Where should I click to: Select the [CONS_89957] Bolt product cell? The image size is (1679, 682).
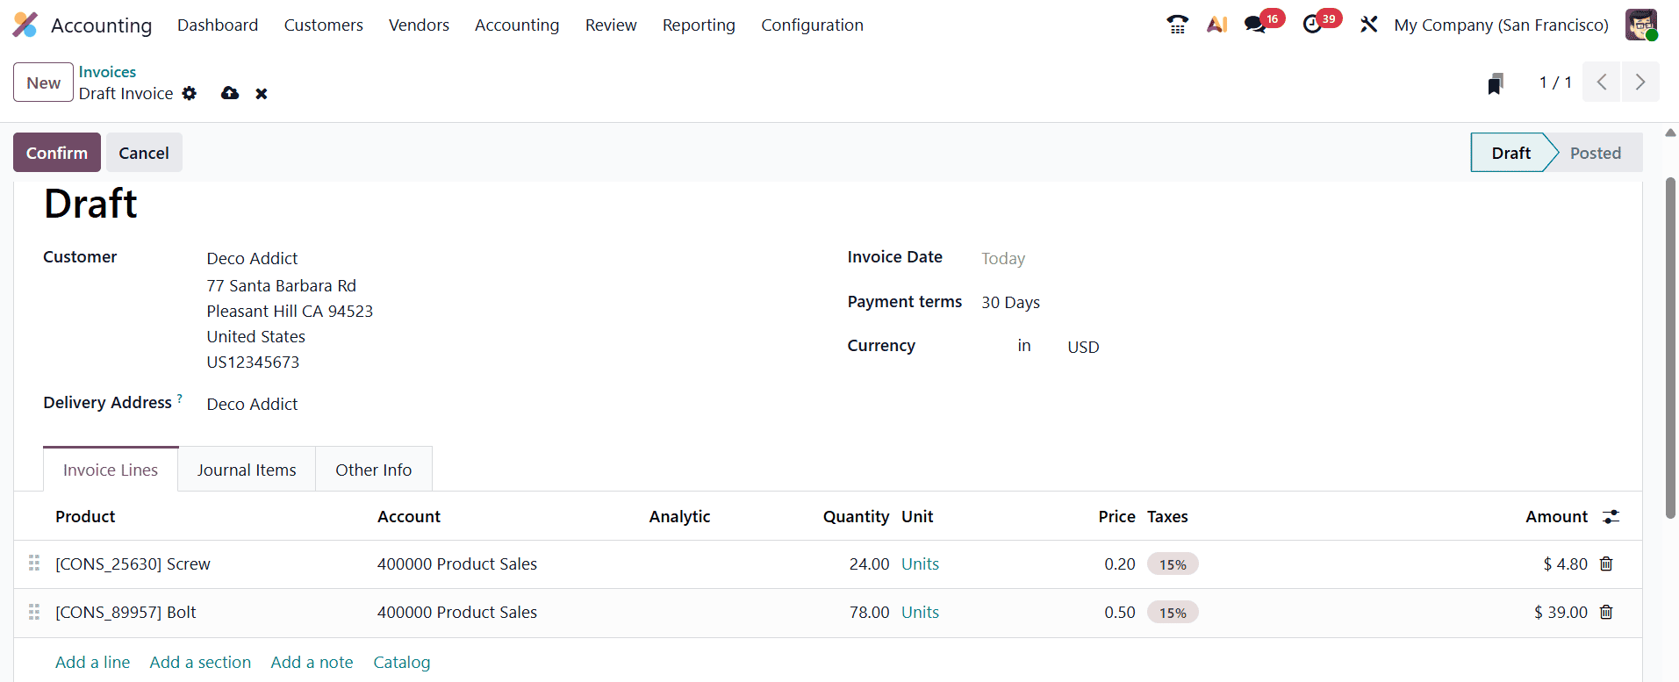(x=126, y=612)
